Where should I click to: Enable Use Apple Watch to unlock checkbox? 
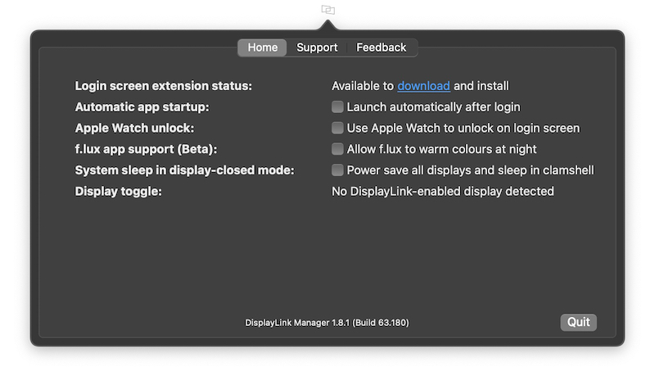point(337,128)
